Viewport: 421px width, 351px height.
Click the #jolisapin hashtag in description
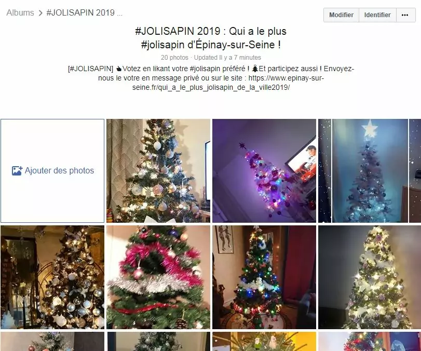[205, 69]
